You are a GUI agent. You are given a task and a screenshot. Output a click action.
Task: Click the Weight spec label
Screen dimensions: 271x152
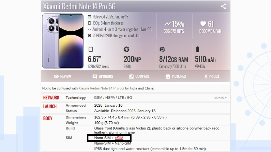tap(72, 123)
